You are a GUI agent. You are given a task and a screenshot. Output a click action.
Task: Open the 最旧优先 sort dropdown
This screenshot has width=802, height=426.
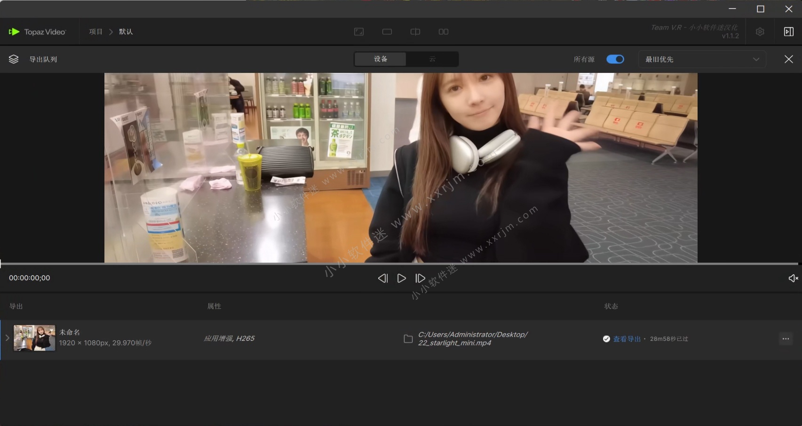[701, 59]
